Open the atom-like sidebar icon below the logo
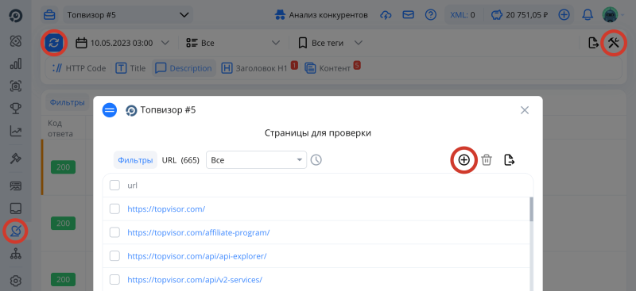 click(x=15, y=41)
